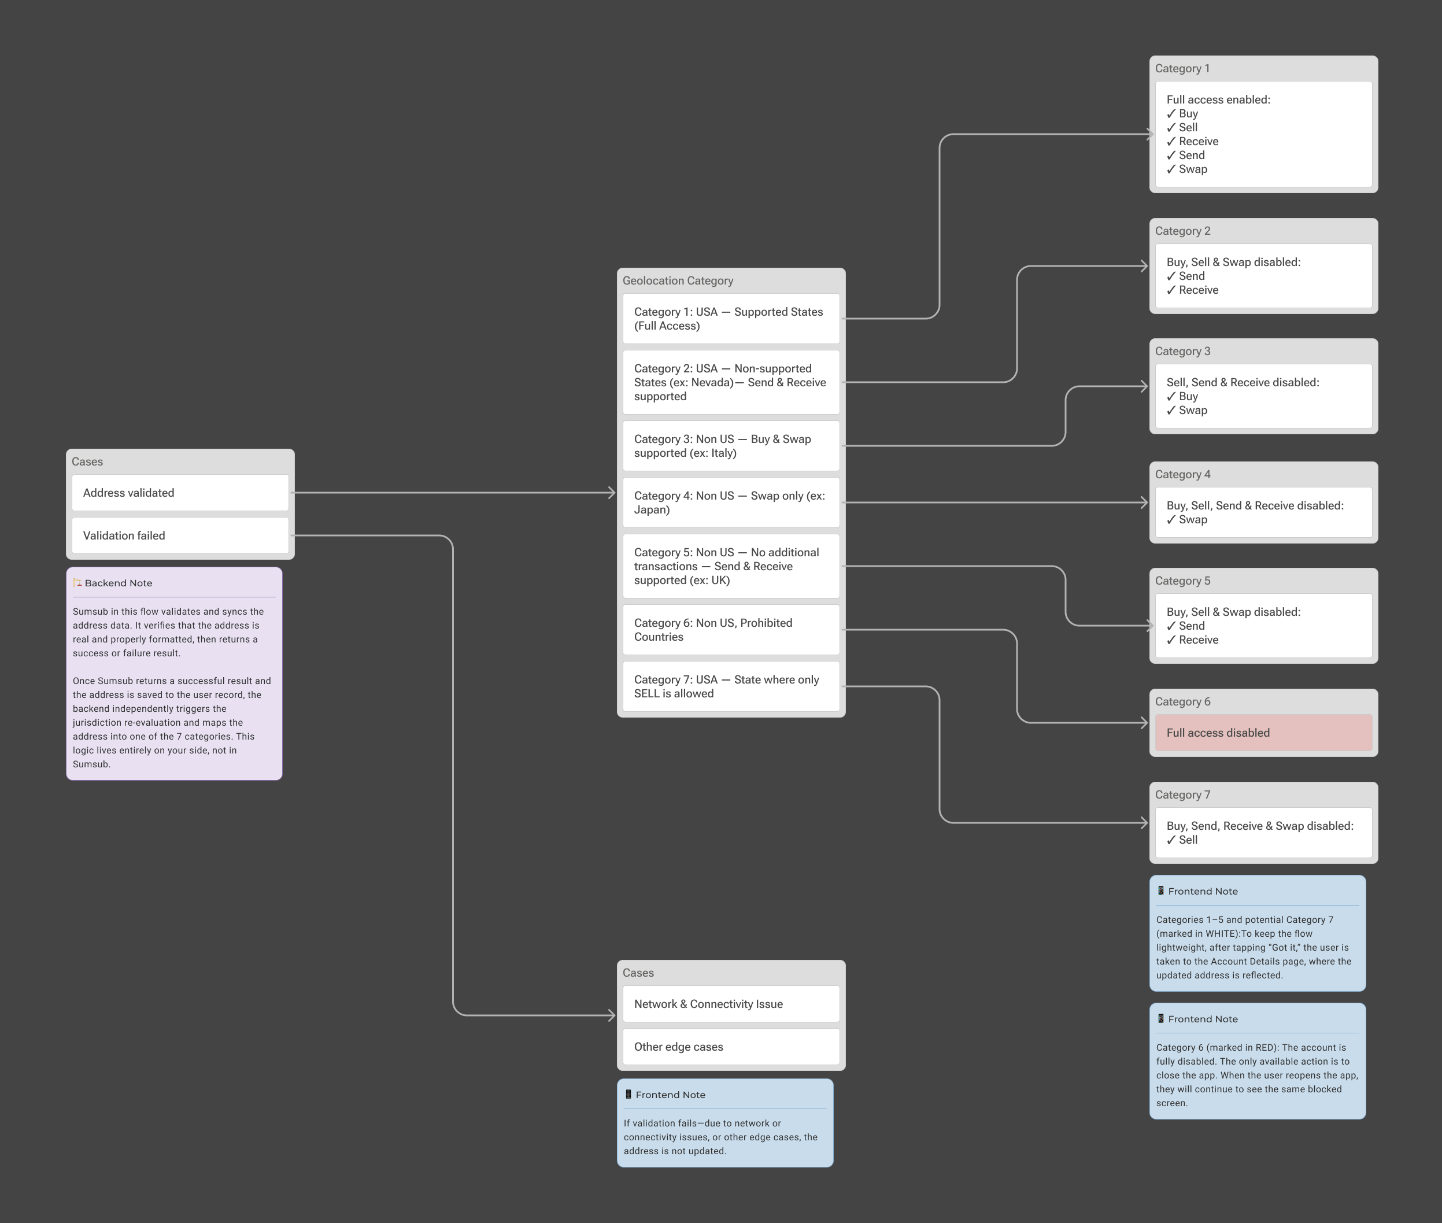Viewport: 1442px width, 1223px height.
Task: Select the purple Backend Note sticky
Action: coord(174,674)
